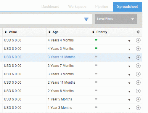148x113 pixels.
Task: Select the '4 Years 4 Months' age cell
Action: pos(68,40)
